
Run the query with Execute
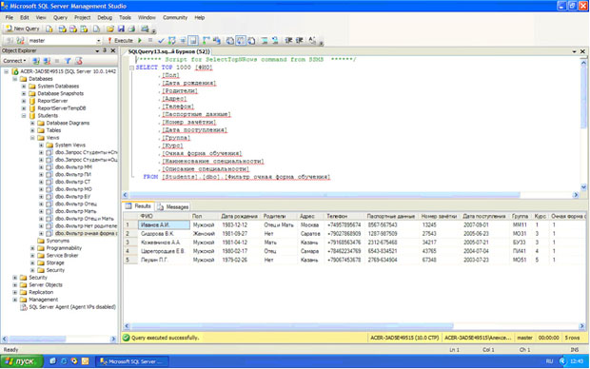[x=121, y=40]
